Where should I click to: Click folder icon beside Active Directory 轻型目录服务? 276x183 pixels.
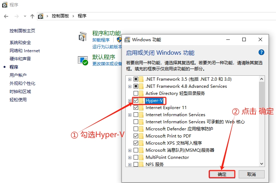[141, 93]
